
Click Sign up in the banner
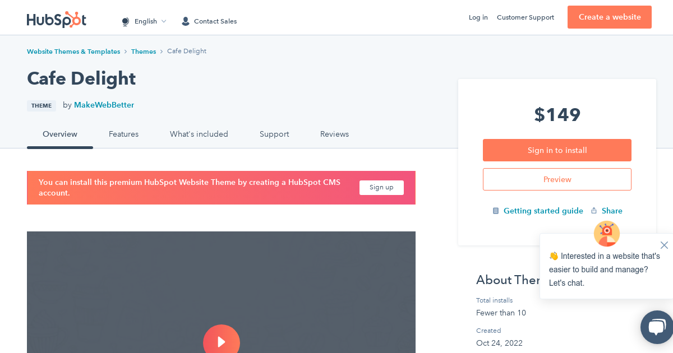click(x=381, y=188)
